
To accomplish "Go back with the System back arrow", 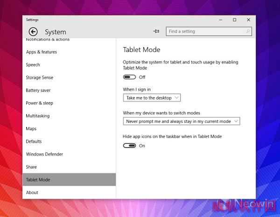I will (33, 32).
